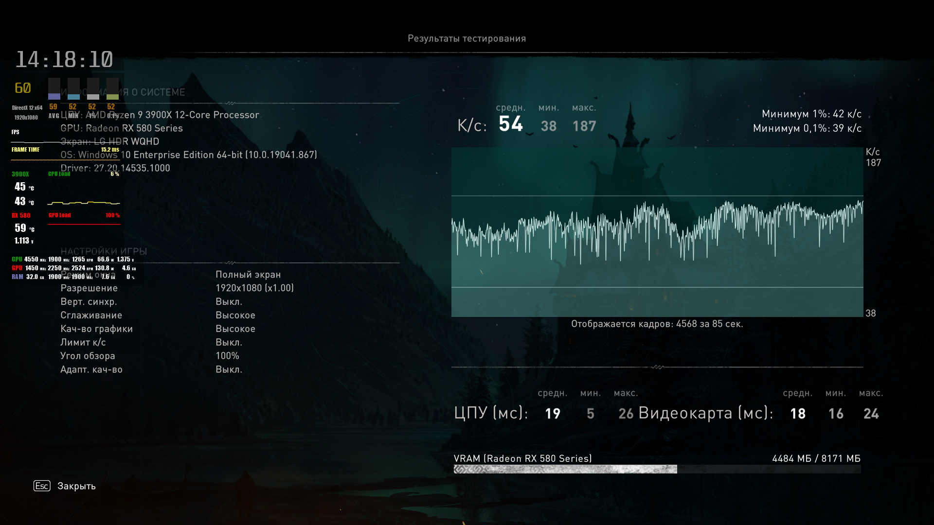Screen dimensions: 934x525
Task: Click the FPS benchmark graph
Action: (657, 232)
